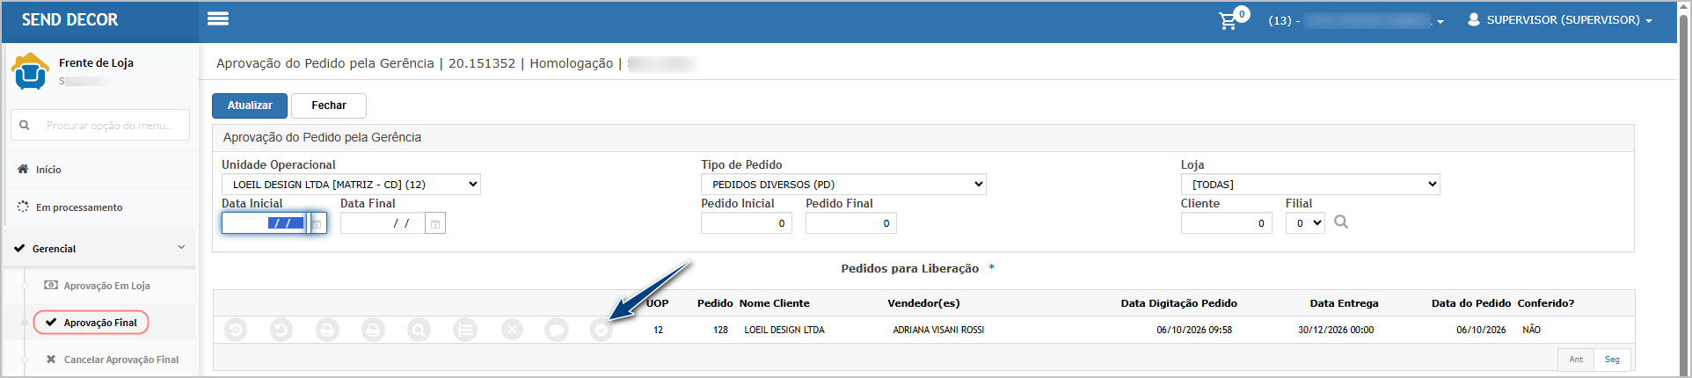The image size is (1692, 378).
Task: Click the Atualizar button
Action: 250,105
